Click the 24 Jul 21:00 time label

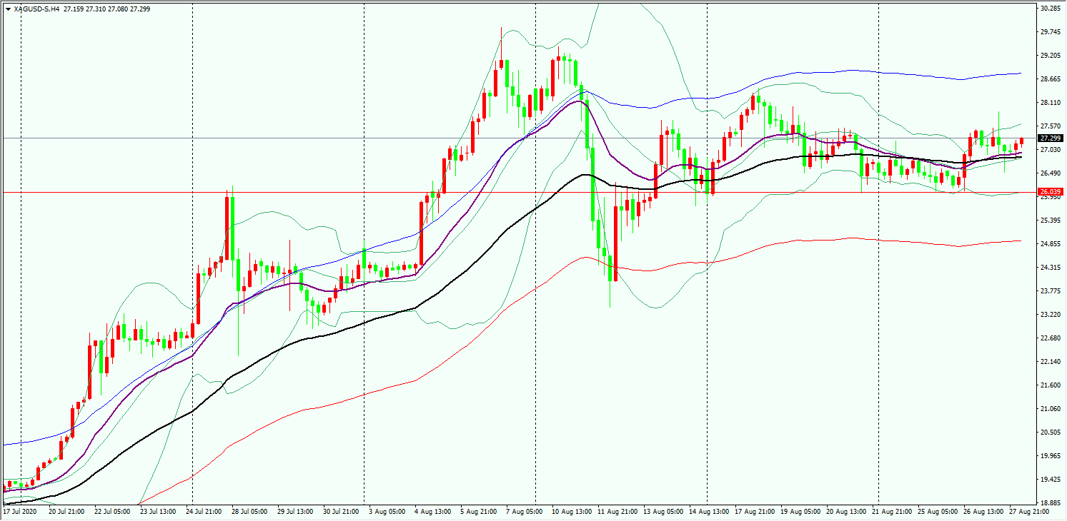click(204, 512)
